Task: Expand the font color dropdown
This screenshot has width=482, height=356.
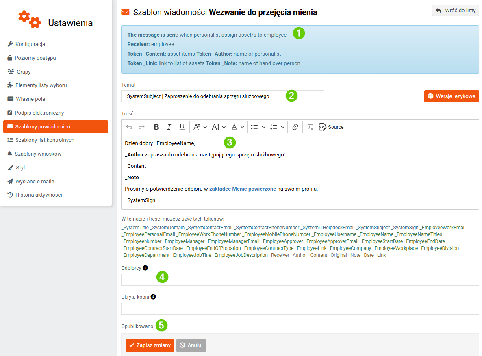Action: 238,127
